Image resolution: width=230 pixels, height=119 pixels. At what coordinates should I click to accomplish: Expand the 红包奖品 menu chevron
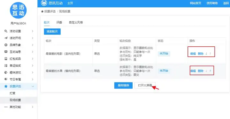(x=33, y=59)
